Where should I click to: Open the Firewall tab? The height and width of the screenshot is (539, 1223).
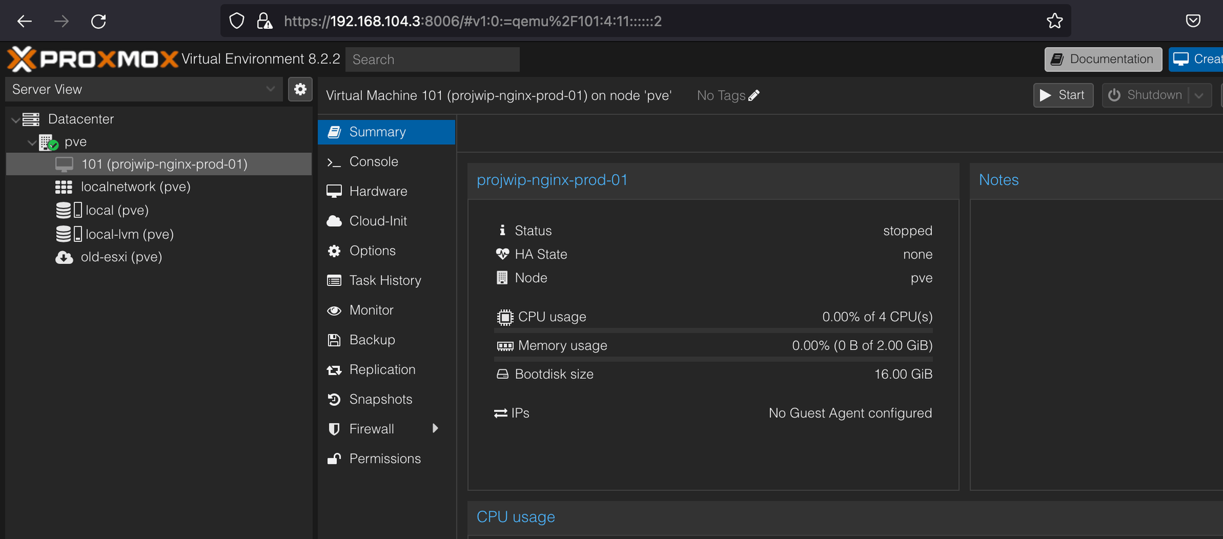(386, 429)
